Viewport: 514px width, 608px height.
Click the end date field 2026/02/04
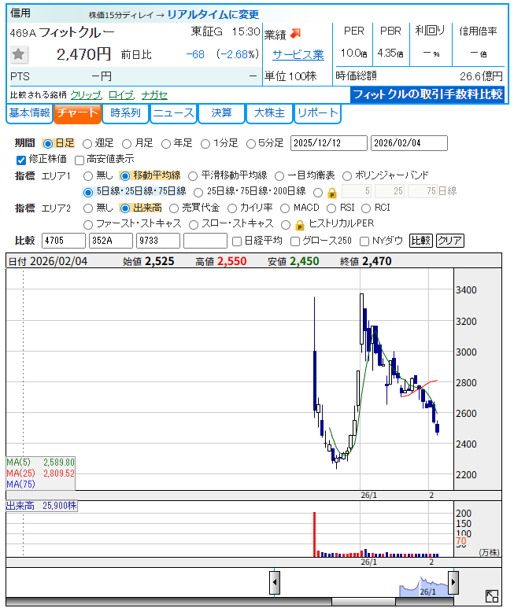(409, 143)
